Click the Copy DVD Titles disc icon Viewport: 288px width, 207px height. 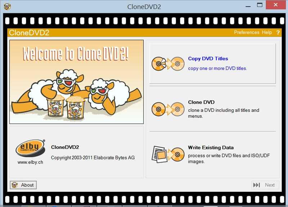[x=168, y=64]
